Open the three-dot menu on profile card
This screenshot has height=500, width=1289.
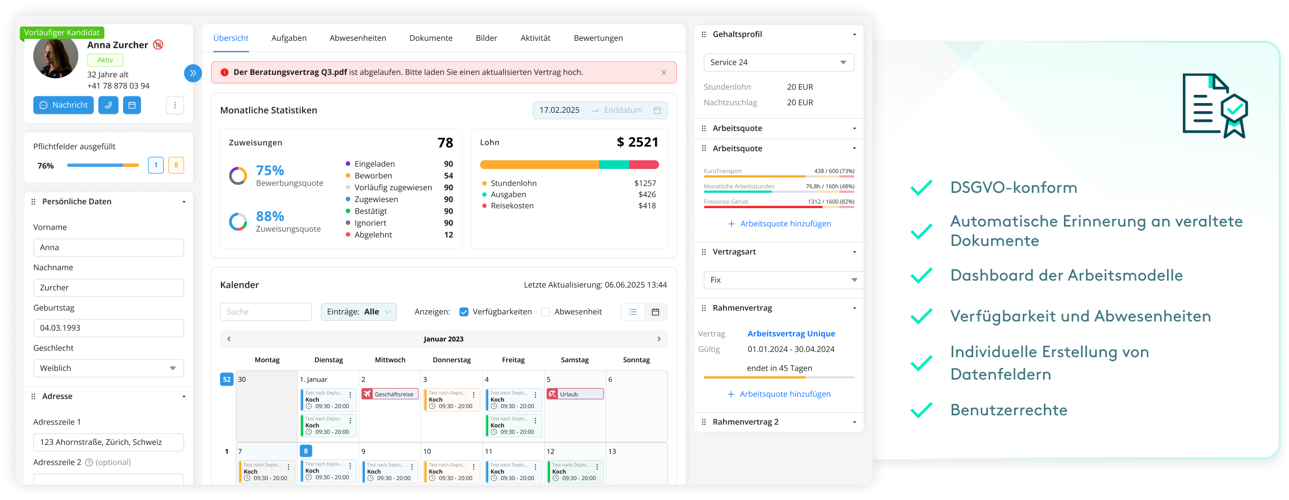point(175,105)
